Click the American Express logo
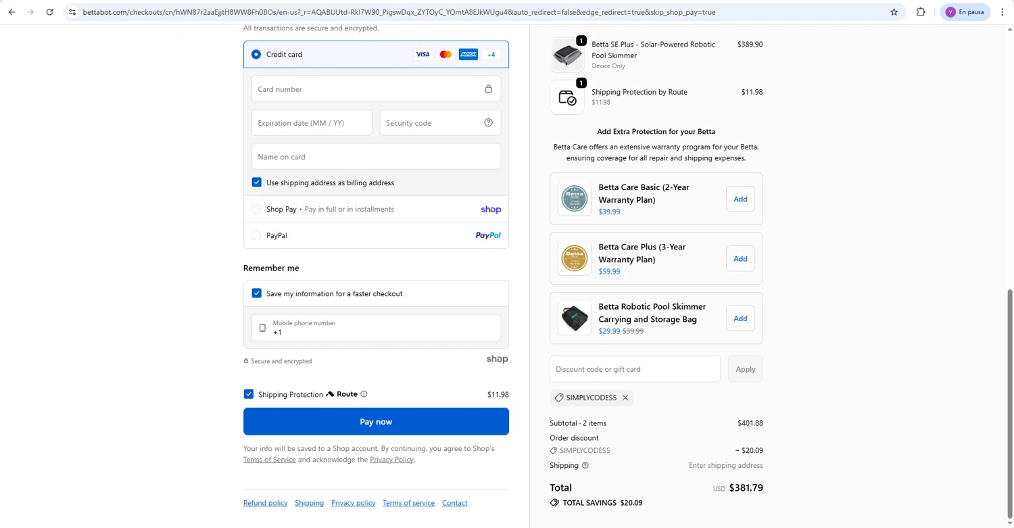 tap(468, 54)
